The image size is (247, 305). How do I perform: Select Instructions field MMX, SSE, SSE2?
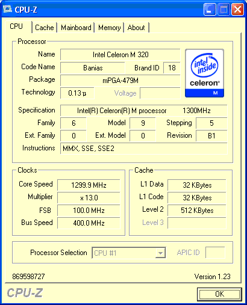[144, 149]
